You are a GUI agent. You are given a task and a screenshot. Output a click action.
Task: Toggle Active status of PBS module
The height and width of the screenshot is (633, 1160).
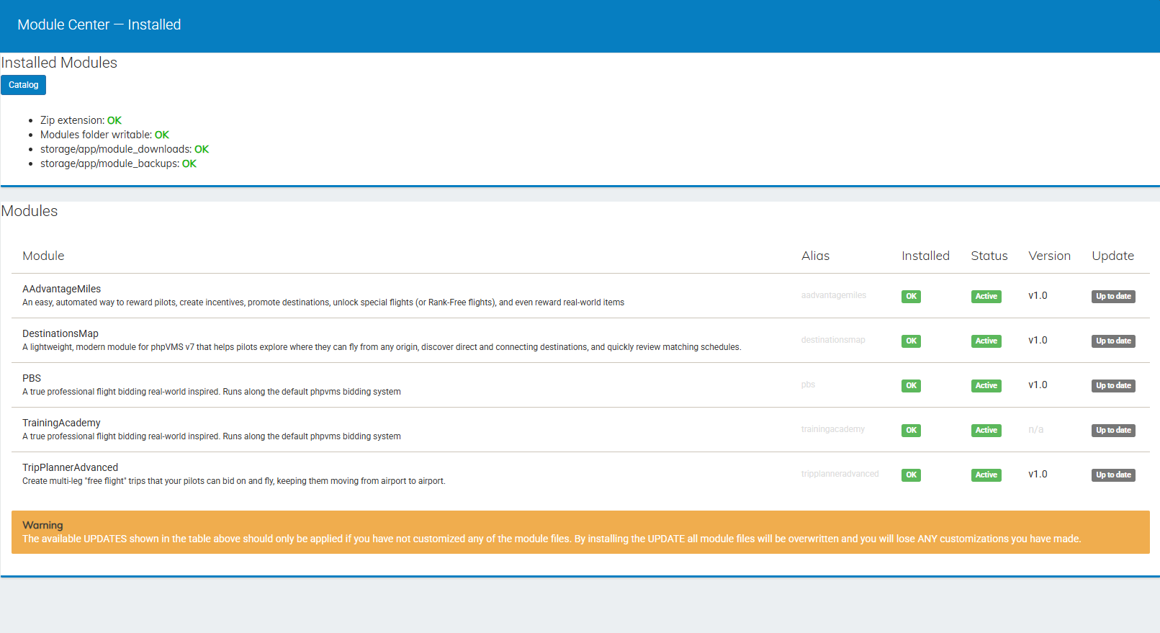[986, 386]
